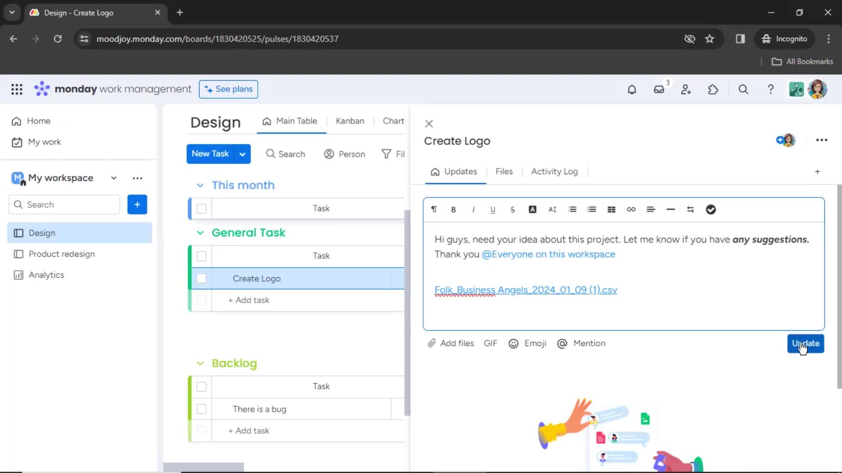
Task: Expand General Task section
Action: pyautogui.click(x=200, y=232)
